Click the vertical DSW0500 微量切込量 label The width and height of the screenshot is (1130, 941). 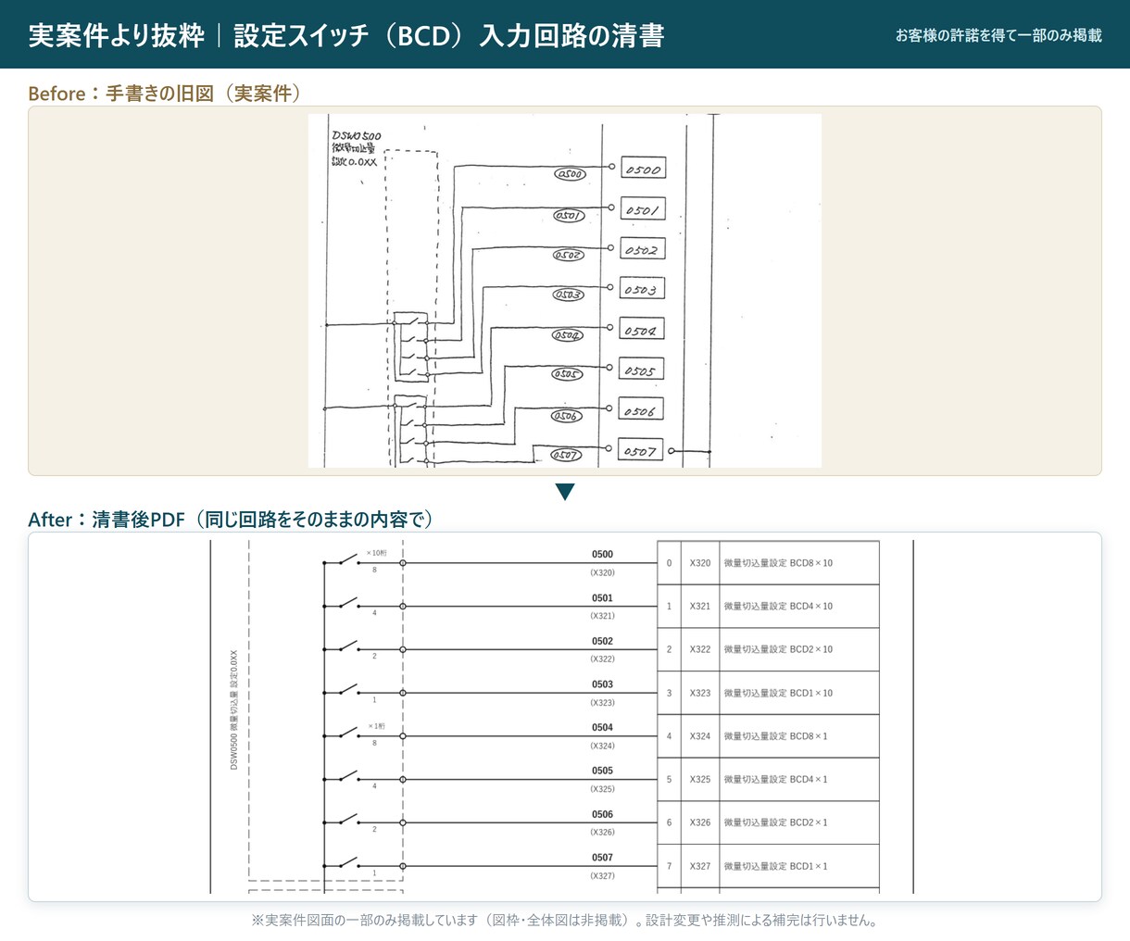[x=234, y=709]
